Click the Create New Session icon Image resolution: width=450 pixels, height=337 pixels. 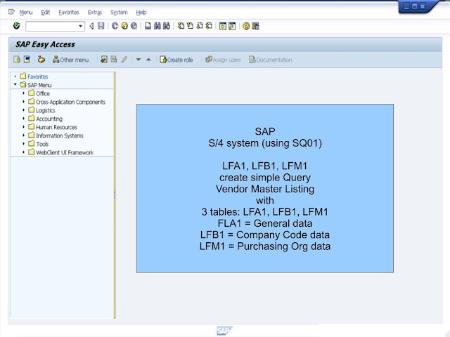coord(223,26)
